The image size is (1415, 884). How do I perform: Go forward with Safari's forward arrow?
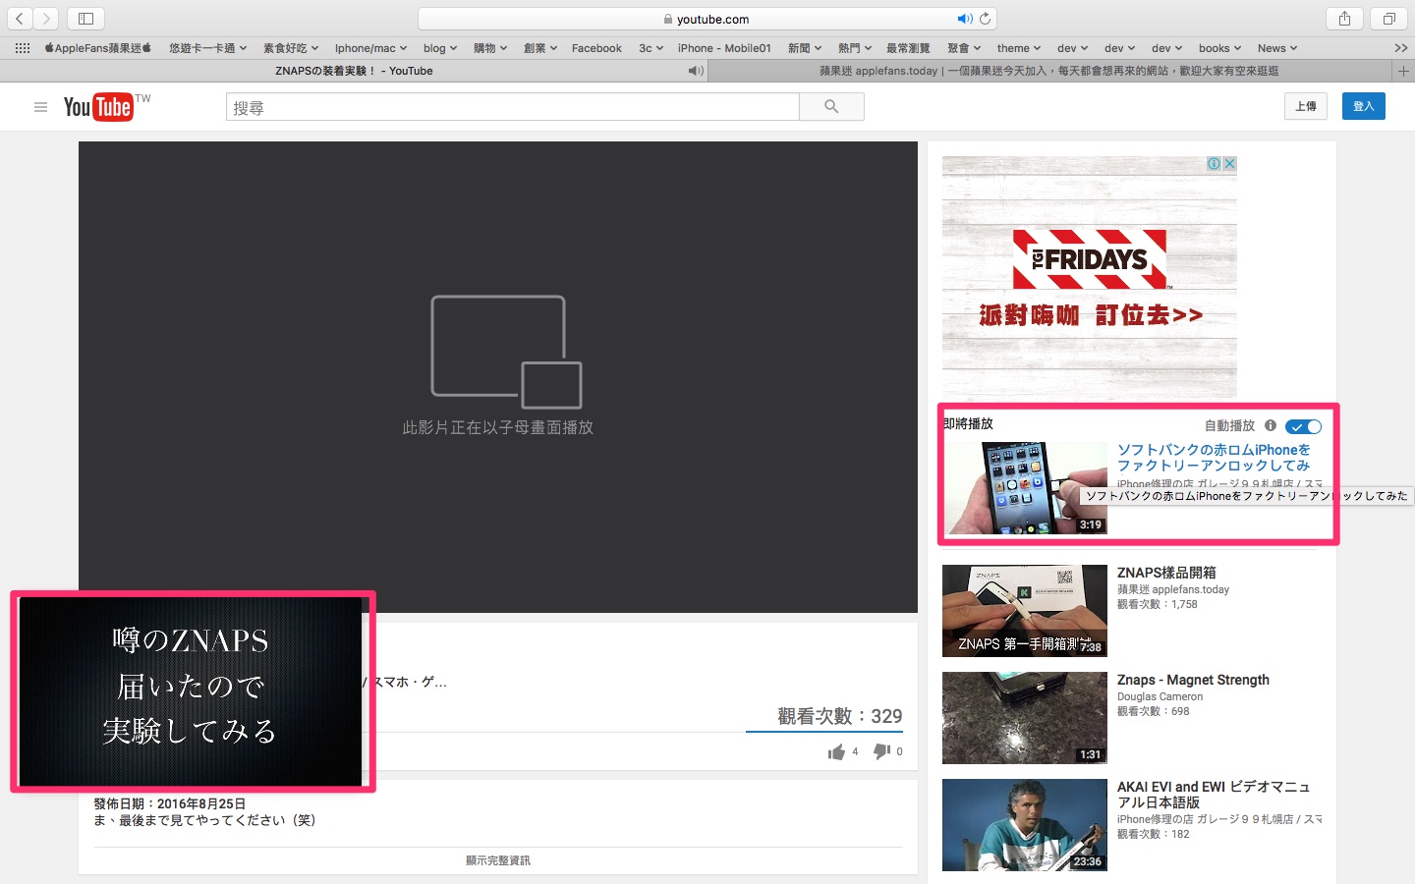coord(46,19)
